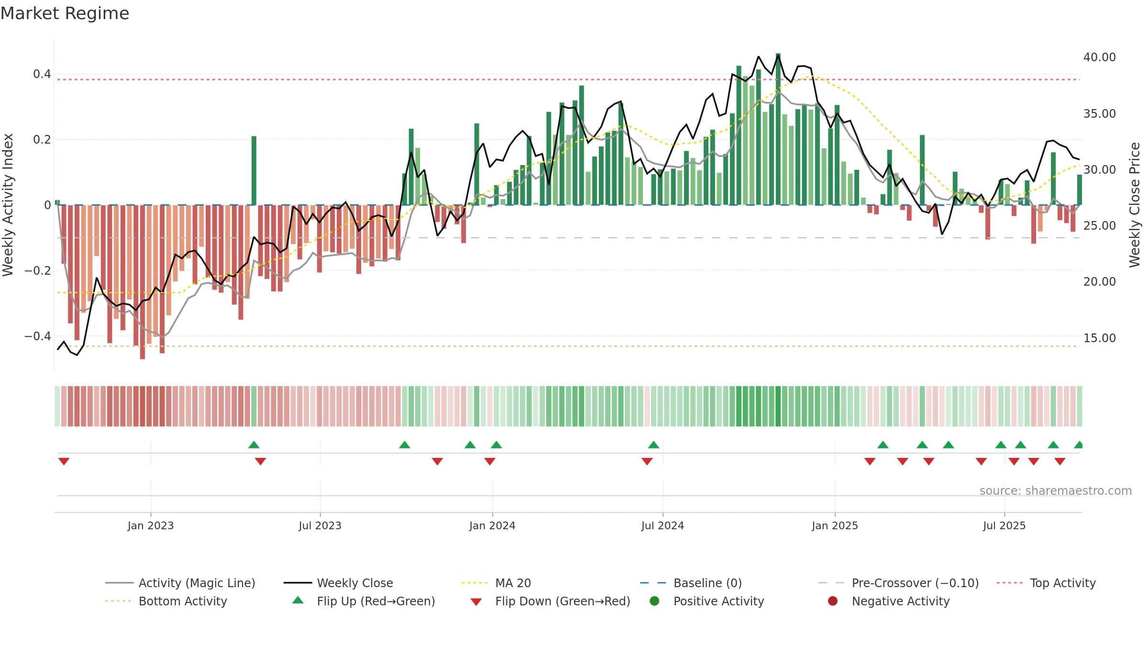Toggle the Weekly Close legend entry
1148x646 pixels.
[338, 583]
